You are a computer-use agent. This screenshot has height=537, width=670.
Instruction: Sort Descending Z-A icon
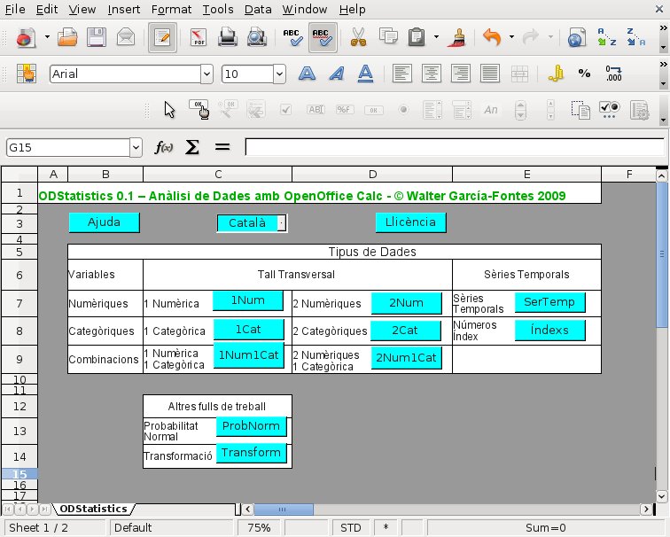coord(635,37)
